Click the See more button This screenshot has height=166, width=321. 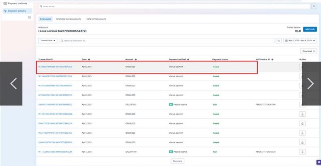(177, 161)
